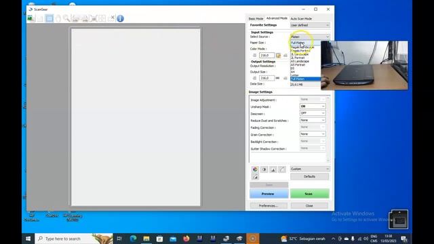The width and height of the screenshot is (434, 244).
Task: Click the Auto Crop toolbar icon
Action: click(94, 18)
